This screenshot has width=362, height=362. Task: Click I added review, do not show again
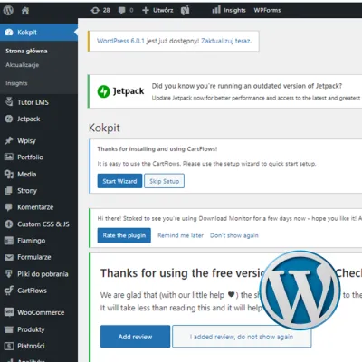[x=242, y=337]
